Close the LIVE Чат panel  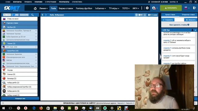(x=195, y=30)
